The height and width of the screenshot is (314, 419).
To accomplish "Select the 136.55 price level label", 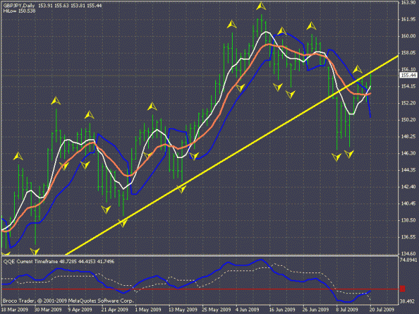I will point(408,237).
